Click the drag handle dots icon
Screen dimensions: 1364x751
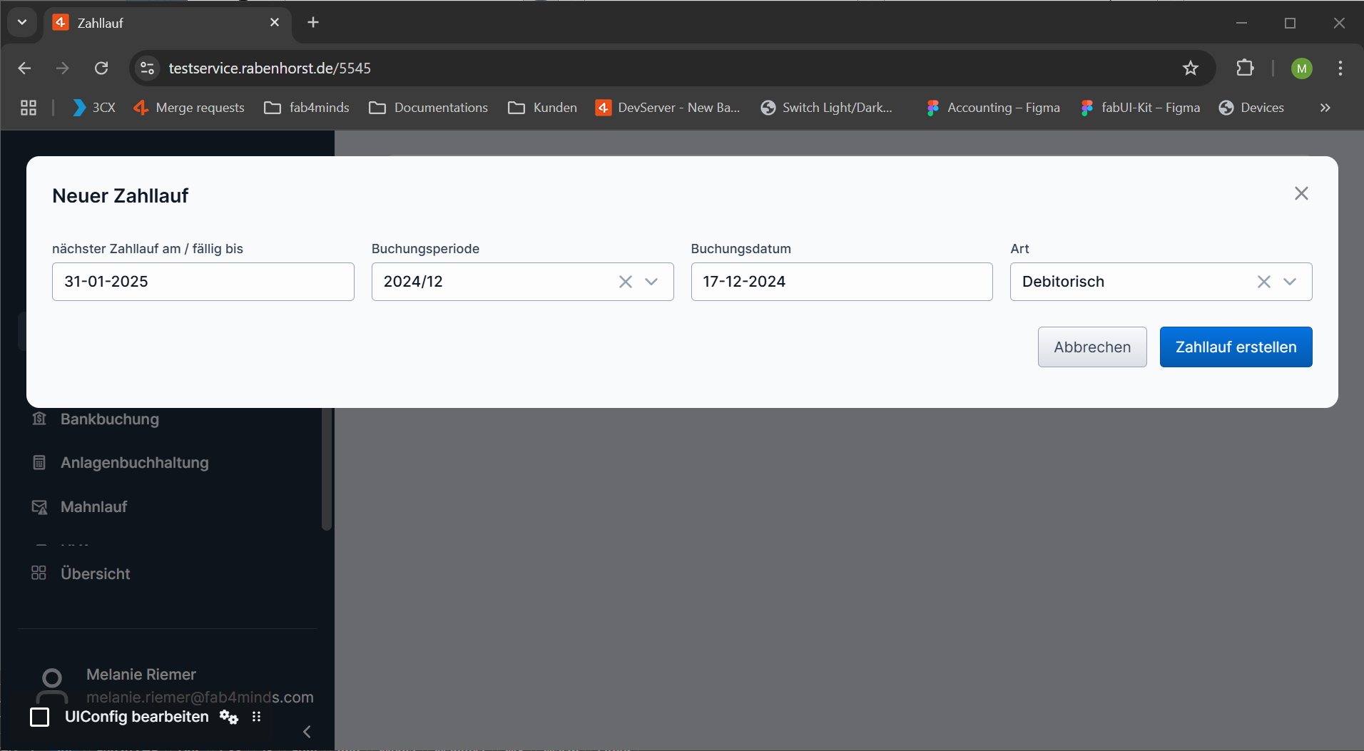pos(257,717)
